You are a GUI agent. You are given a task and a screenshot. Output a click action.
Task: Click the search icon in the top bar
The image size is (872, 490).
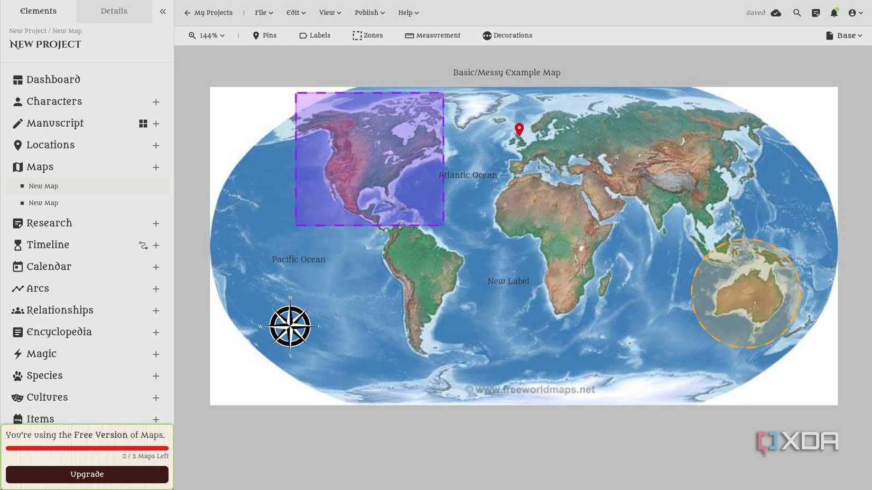point(797,13)
